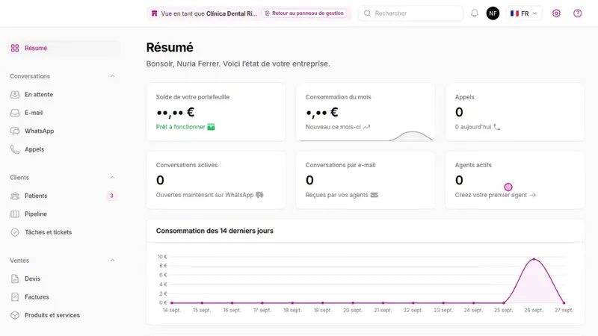
Task: Click the Appels phone icon in sidebar
Action: tap(15, 149)
